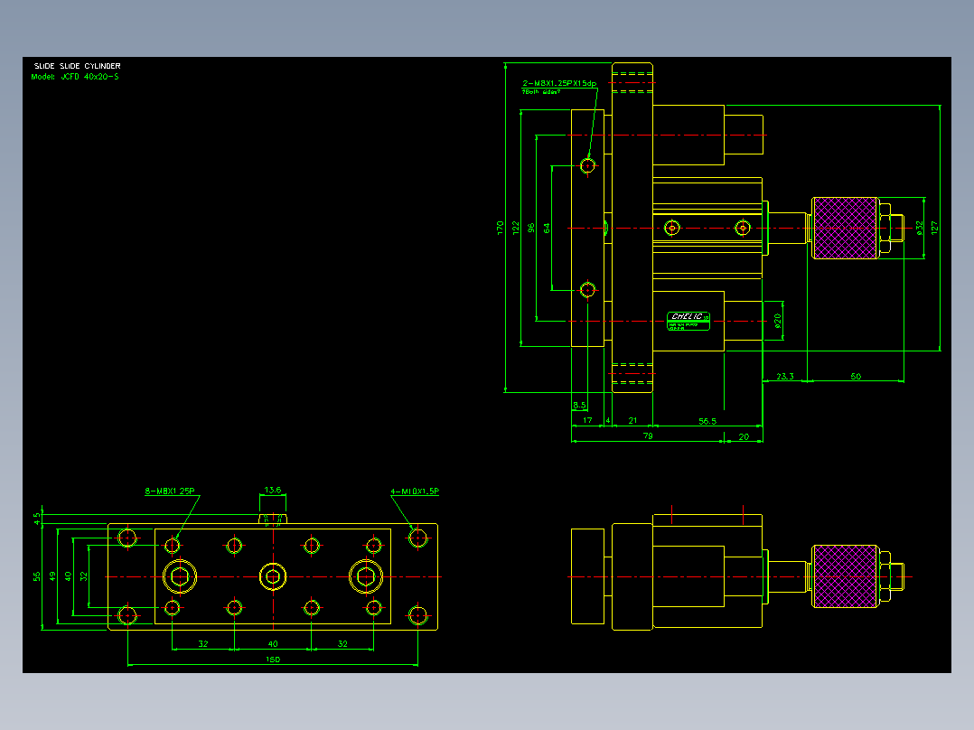Click the "ø20" diameter dimension

(x=777, y=322)
